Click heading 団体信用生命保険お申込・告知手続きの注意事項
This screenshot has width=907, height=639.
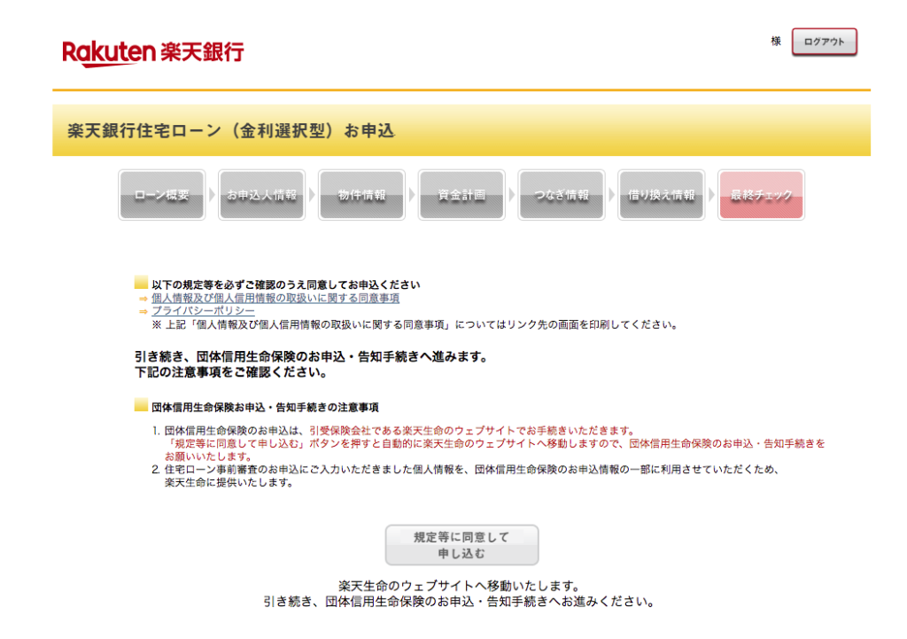click(265, 408)
